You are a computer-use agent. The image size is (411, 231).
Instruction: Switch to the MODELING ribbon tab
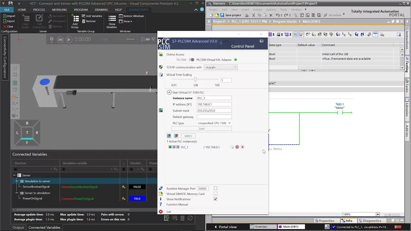click(59, 10)
